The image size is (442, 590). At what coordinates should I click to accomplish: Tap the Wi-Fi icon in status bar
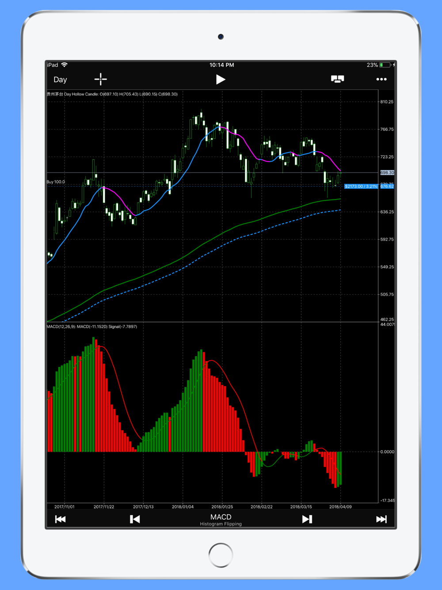(65, 65)
